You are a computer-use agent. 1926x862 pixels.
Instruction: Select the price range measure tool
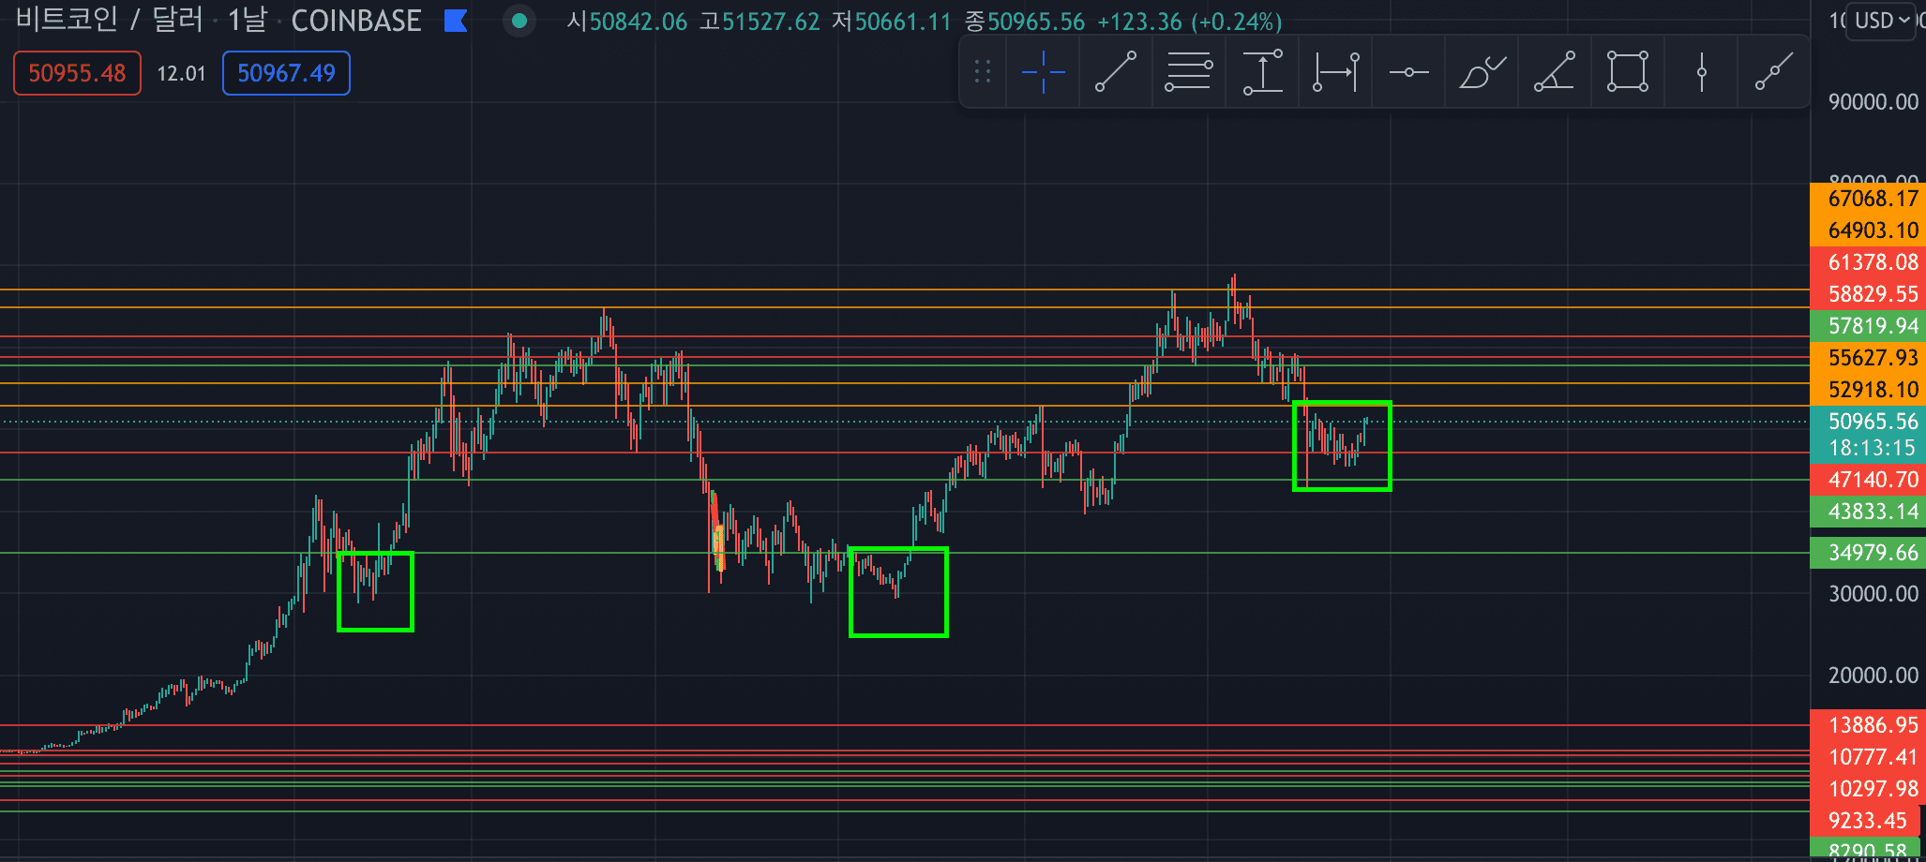point(1262,72)
